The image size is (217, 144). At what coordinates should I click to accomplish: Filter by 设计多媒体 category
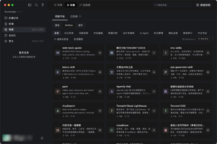click(129, 33)
